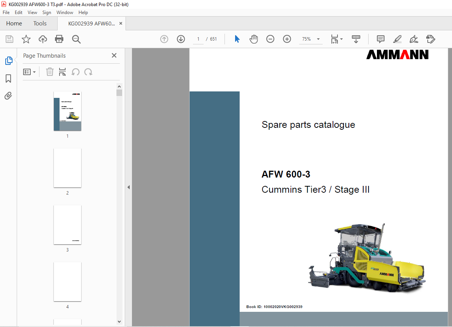Click the stamp edit tool icon
This screenshot has width=452, height=327.
point(430,39)
